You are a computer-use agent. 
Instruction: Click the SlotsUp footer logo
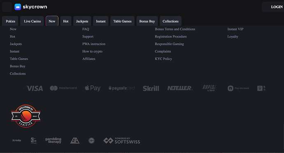click(x=16, y=140)
